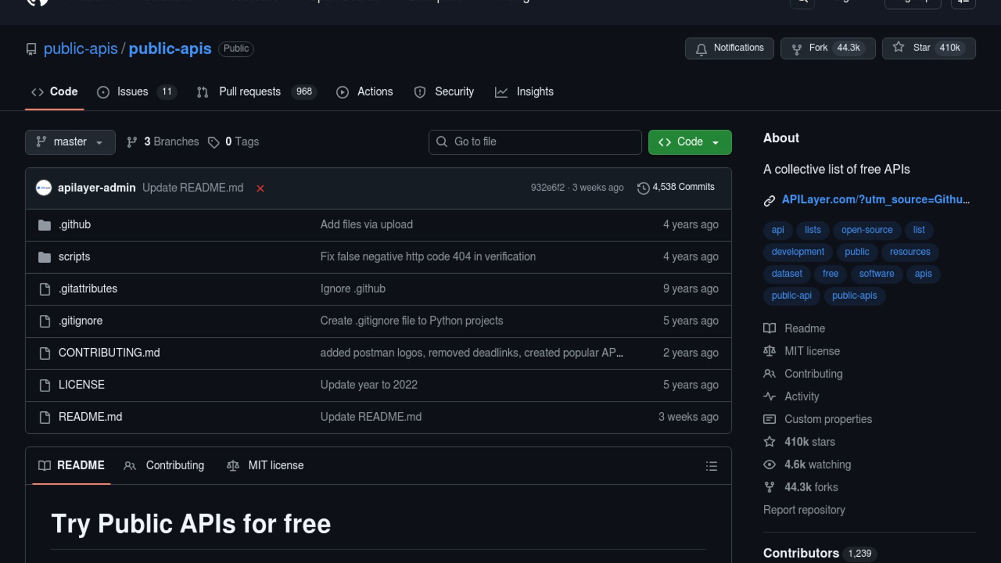The width and height of the screenshot is (1001, 563).
Task: Click the APILayer.com link icon
Action: 769,201
